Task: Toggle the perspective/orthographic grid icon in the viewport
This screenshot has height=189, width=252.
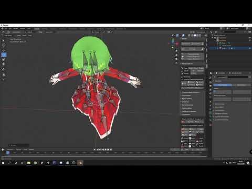Action: click(176, 63)
